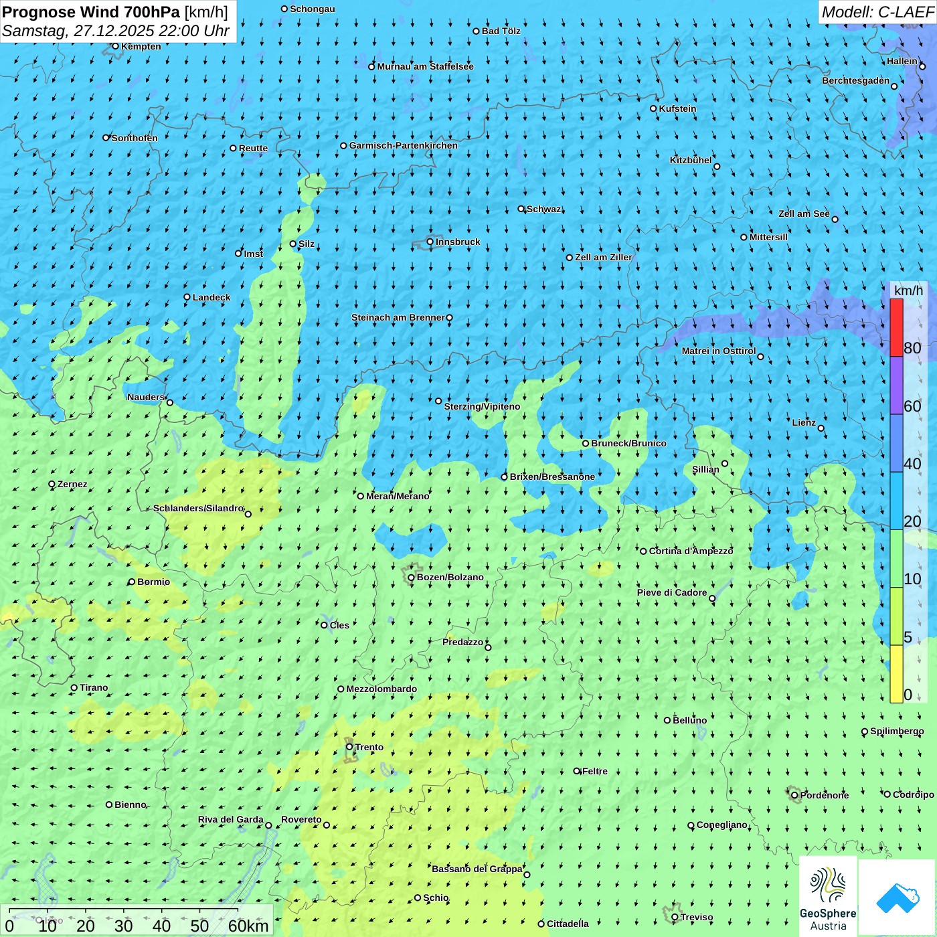Click the title 'Prognose Wind 700hPa [km/h]'
This screenshot has width=937, height=937.
pyautogui.click(x=115, y=12)
